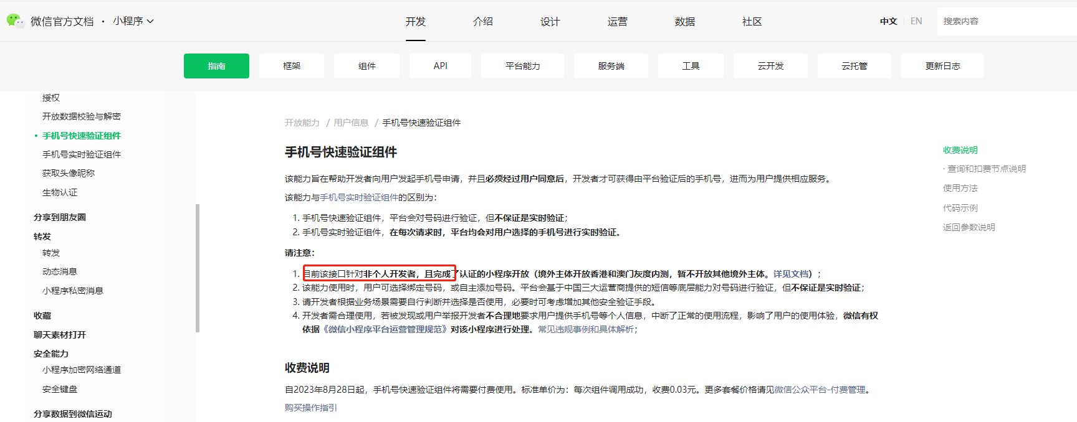The width and height of the screenshot is (1077, 422).
Task: Open the 框架 section
Action: [x=292, y=66]
